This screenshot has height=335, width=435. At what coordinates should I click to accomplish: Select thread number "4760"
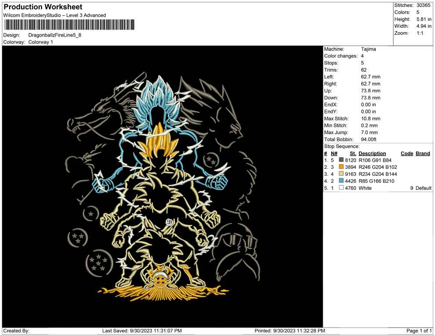tap(351, 188)
